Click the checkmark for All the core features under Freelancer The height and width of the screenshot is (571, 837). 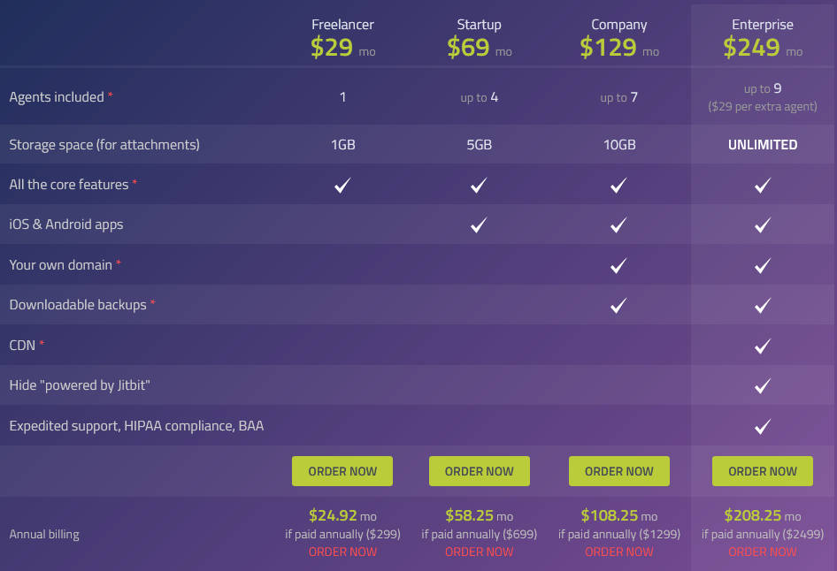click(342, 186)
